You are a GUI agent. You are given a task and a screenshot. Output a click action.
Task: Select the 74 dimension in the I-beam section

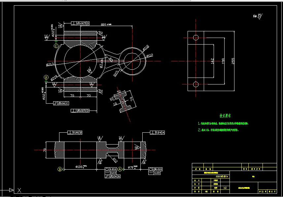point(131,99)
